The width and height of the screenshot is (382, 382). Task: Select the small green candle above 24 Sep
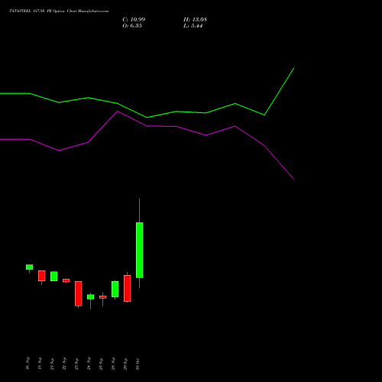[91, 296]
